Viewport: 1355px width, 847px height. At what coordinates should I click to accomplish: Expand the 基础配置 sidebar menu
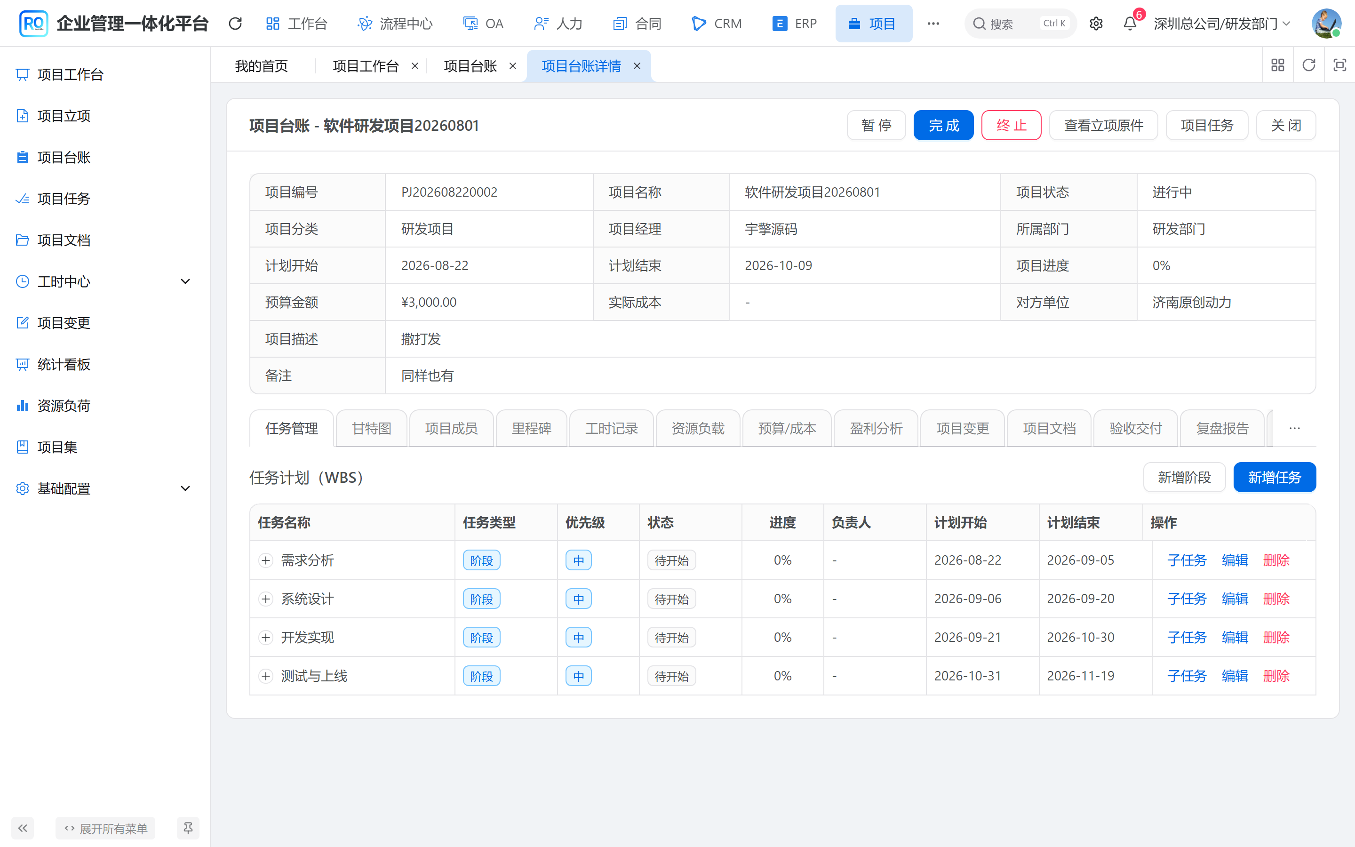105,488
